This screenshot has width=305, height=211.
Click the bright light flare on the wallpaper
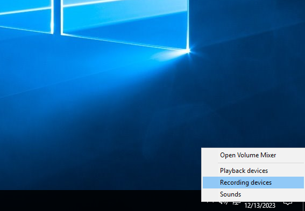click(188, 51)
